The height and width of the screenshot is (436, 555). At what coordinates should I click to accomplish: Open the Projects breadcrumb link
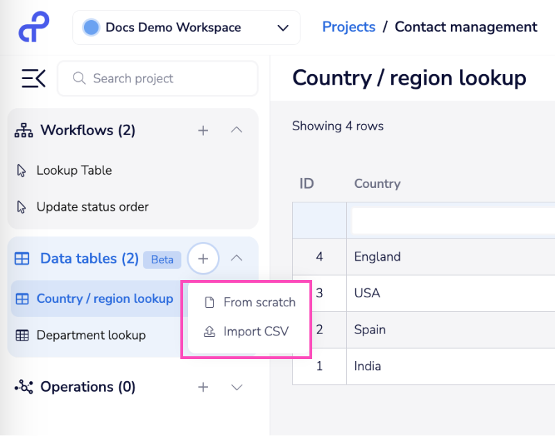point(348,27)
